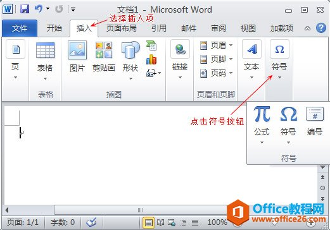Click the 表格 table grid icon
This screenshot has width=330, height=230.
tap(45, 50)
